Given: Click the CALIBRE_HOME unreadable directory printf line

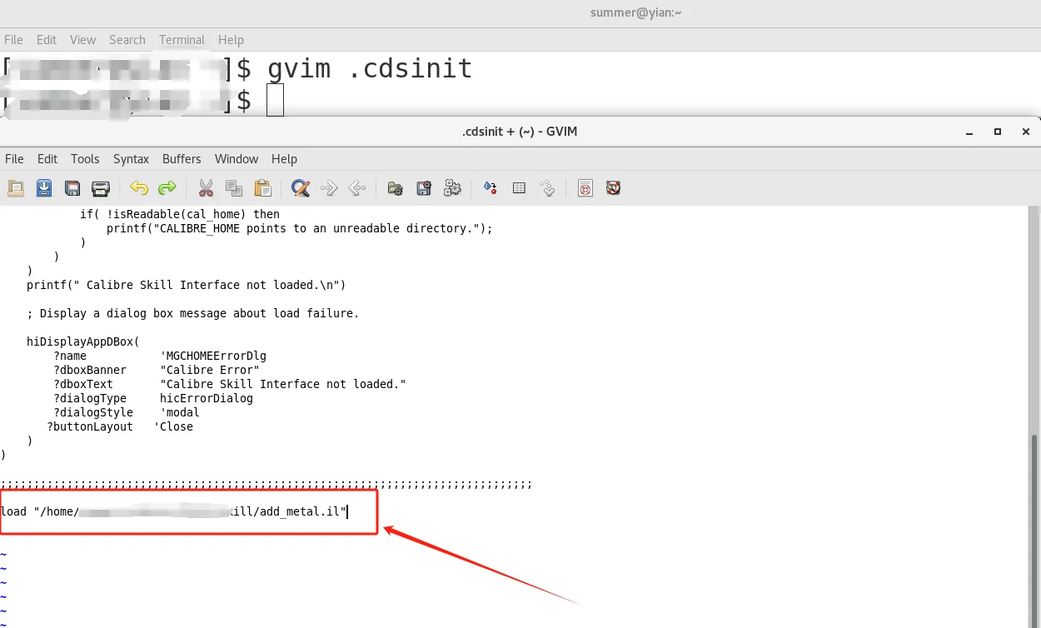Looking at the screenshot, I should [300, 228].
